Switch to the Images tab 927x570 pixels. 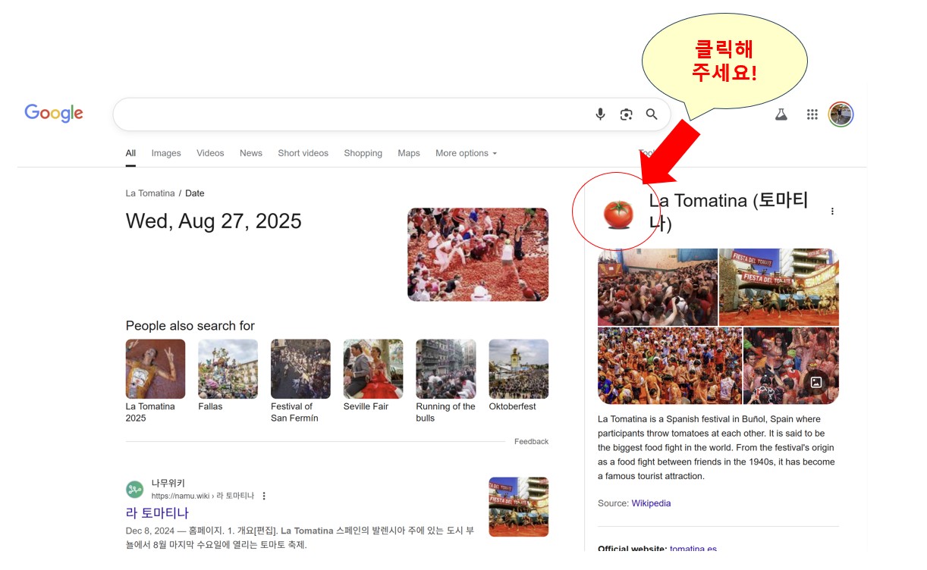[x=166, y=153]
